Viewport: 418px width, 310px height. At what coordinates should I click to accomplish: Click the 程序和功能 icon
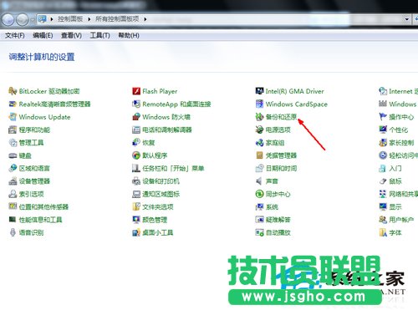(x=13, y=130)
